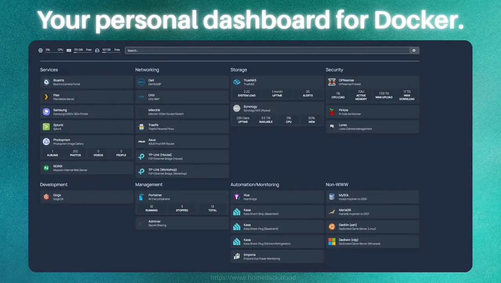Open the PiHole ad-blocker raspberry icon

[x=332, y=112]
